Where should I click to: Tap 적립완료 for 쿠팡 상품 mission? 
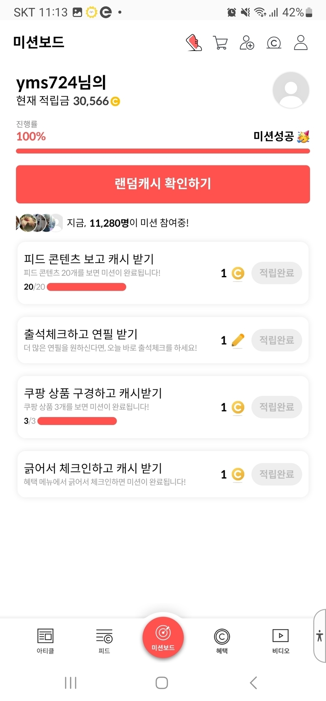point(277,407)
